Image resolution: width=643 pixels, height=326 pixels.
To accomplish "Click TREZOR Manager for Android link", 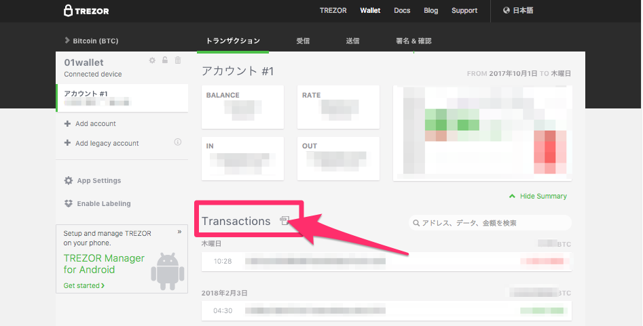I will click(x=104, y=264).
